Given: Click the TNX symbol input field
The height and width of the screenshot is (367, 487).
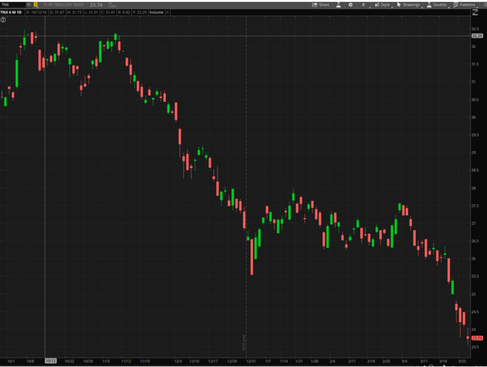Looking at the screenshot, I should tap(13, 5).
